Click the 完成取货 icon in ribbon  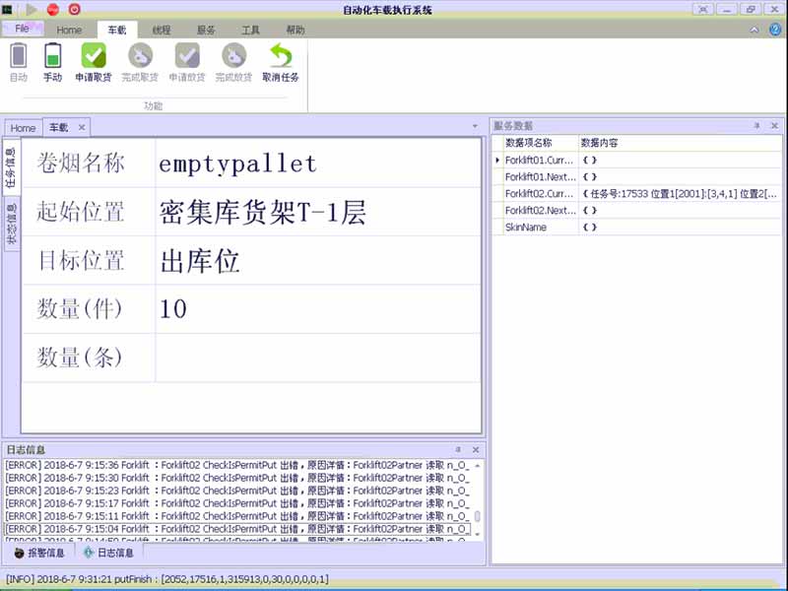(140, 62)
